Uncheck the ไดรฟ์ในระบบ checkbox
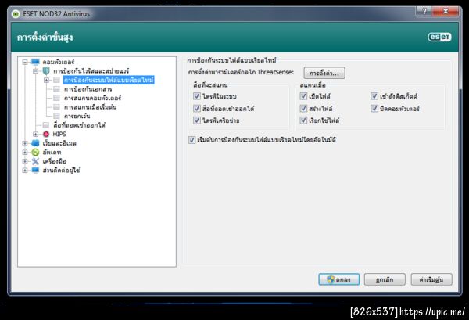This screenshot has height=320, width=469. click(x=197, y=96)
